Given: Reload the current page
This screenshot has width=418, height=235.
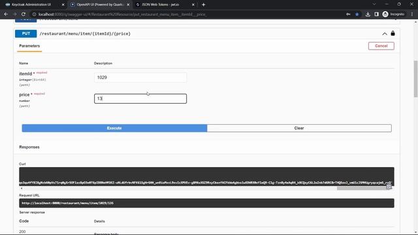Looking at the screenshot, I should 24,14.
